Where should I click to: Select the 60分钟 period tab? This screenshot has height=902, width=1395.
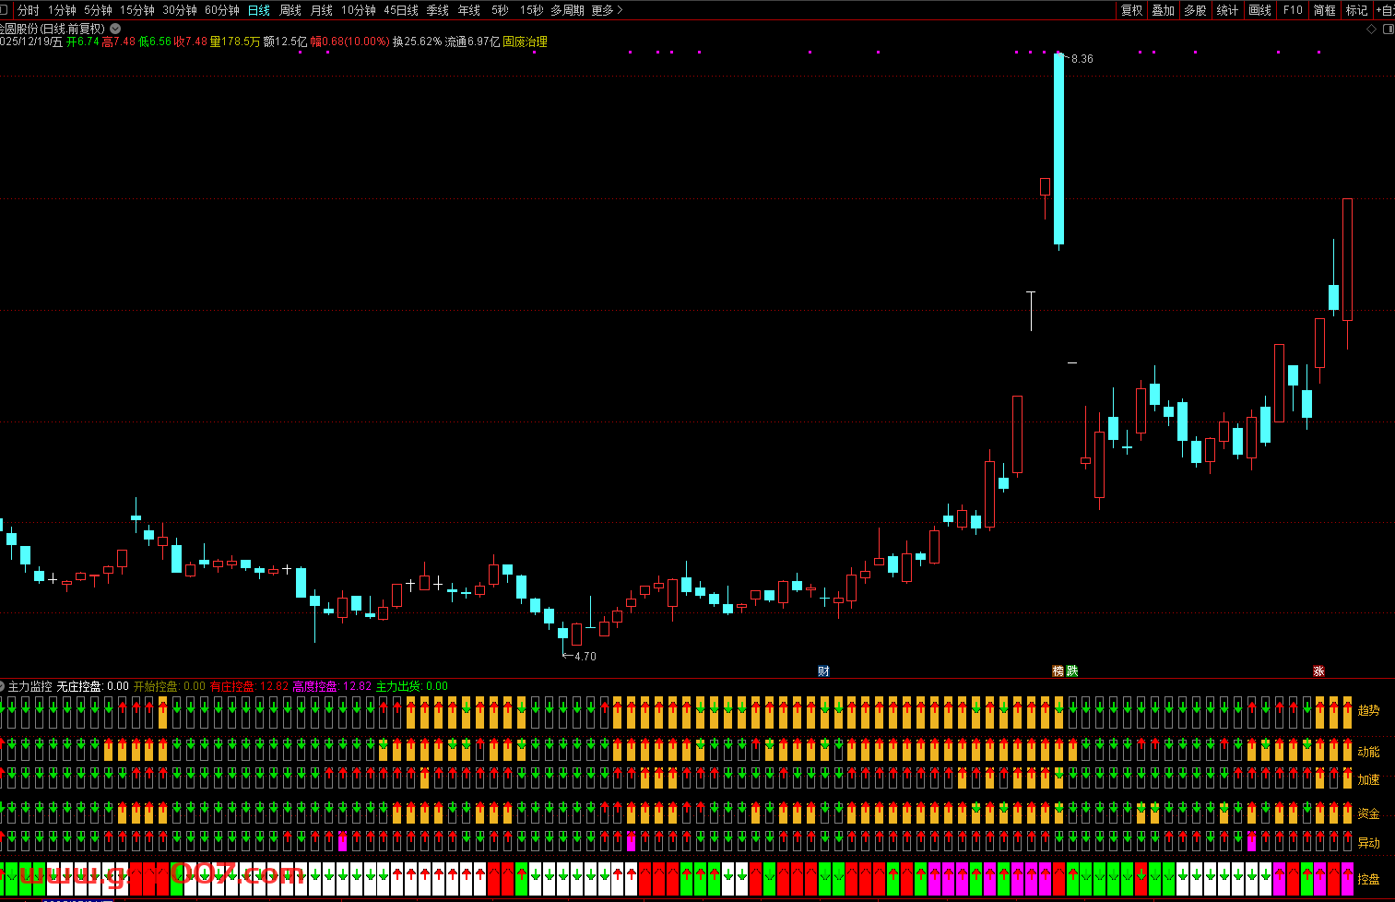222,10
